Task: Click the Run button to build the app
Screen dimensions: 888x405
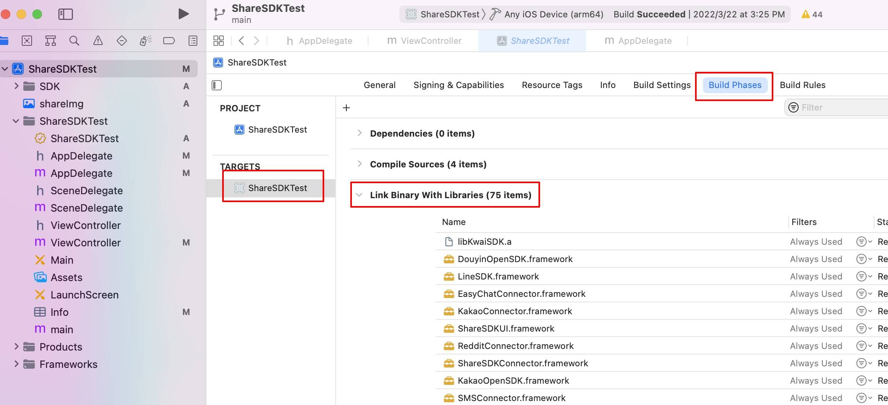Action: pyautogui.click(x=183, y=13)
